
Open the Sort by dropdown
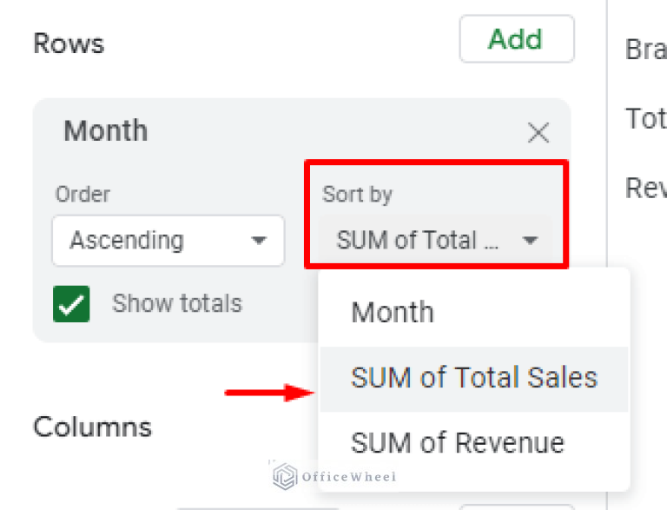tap(436, 241)
